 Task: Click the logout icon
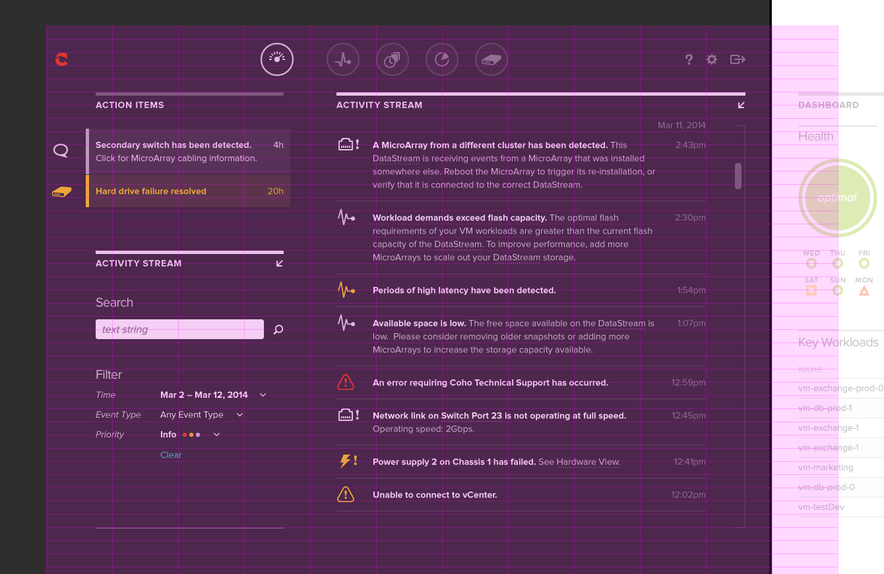738,59
